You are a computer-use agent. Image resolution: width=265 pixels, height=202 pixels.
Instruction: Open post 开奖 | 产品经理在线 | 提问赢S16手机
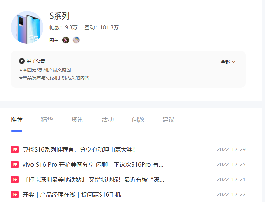[x=72, y=195]
